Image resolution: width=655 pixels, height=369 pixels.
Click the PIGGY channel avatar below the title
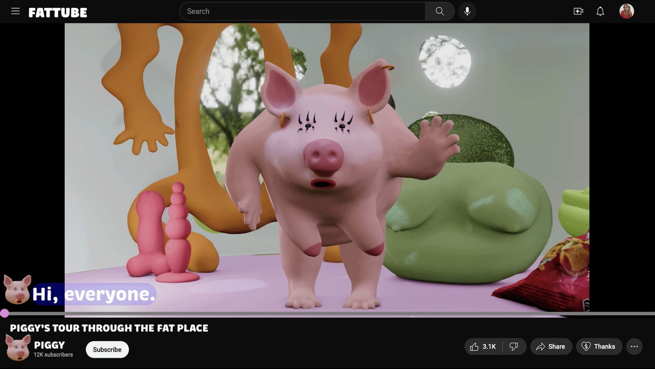pos(18,347)
